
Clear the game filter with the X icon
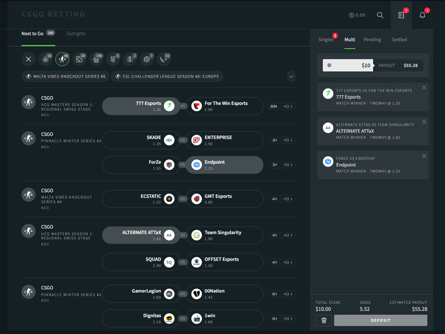coord(28,59)
